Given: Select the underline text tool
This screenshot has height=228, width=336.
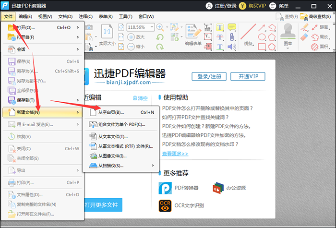Looking at the screenshot, I should (x=220, y=47).
